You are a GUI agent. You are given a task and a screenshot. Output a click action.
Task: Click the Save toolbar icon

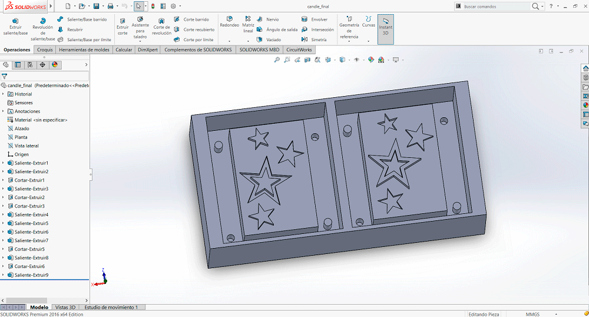coord(97,6)
